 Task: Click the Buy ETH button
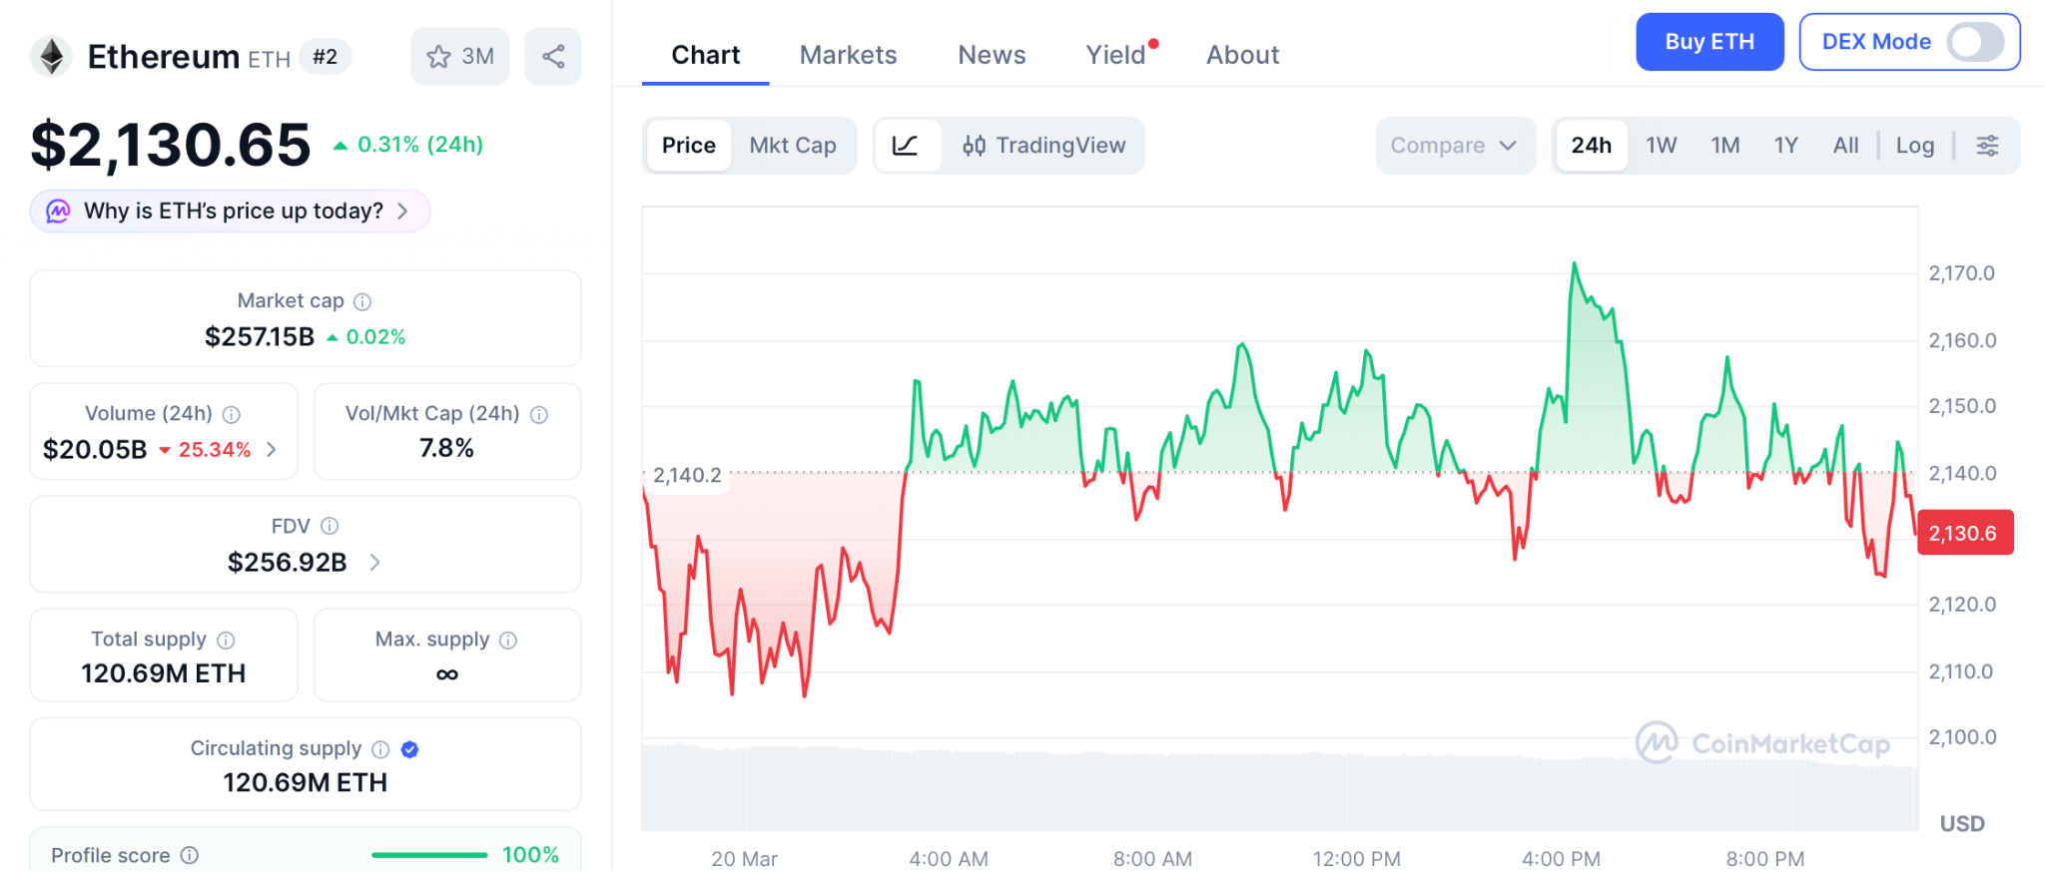[x=1708, y=42]
